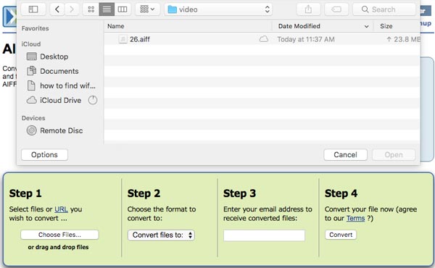Click the iCloud Drive sync progress indicator
The height and width of the screenshot is (268, 435).
click(93, 100)
